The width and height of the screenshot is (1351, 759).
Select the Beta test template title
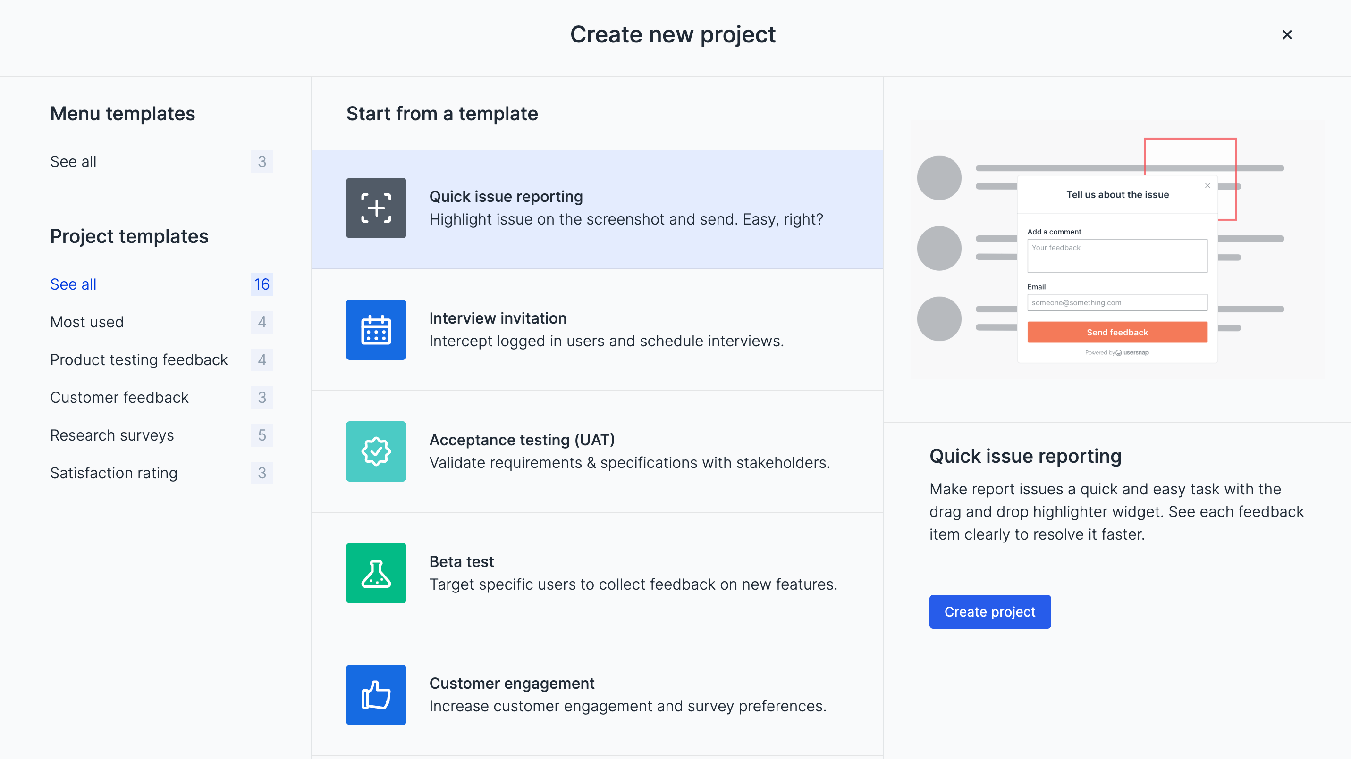[461, 561]
